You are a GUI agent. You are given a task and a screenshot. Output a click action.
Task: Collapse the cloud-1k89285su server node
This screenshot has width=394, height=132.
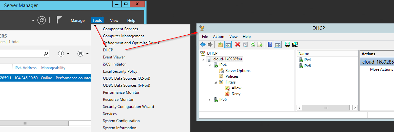[203, 59]
